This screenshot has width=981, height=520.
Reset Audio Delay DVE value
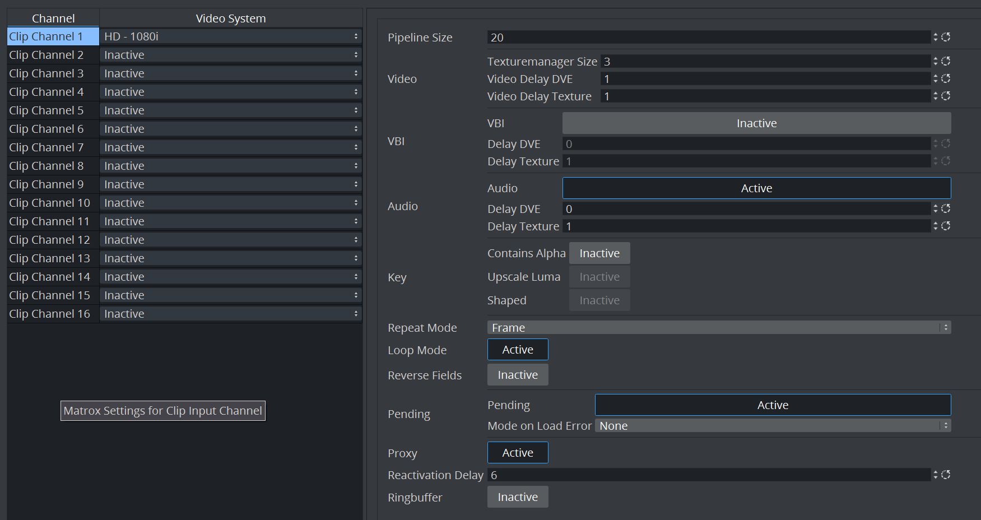(946, 208)
